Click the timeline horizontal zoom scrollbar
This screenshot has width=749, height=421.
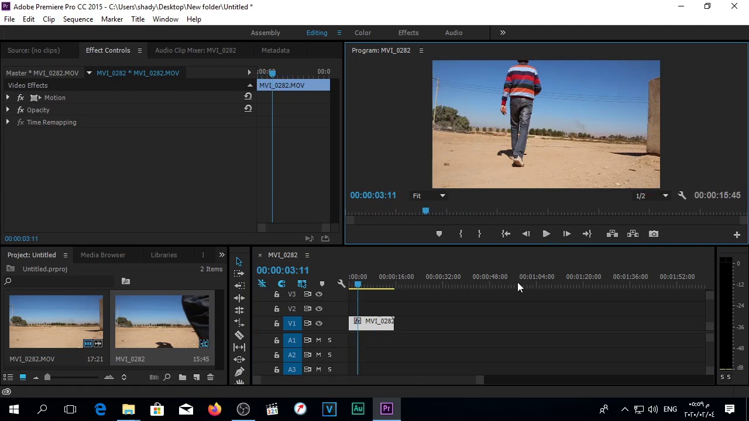pos(367,380)
